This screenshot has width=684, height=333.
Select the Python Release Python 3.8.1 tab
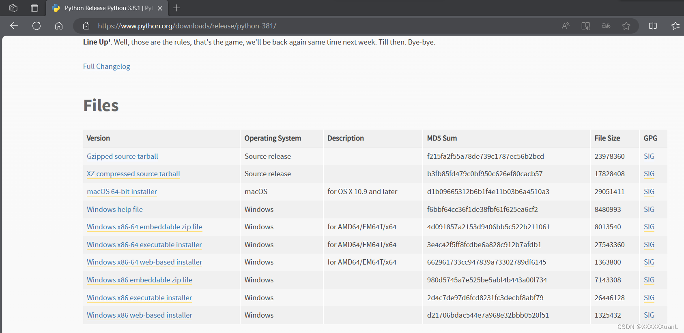pyautogui.click(x=107, y=8)
